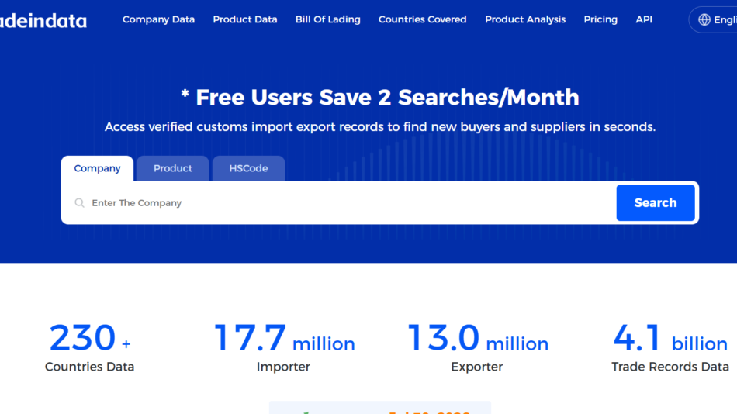737x414 pixels.
Task: Click the Exporter label
Action: coord(476,367)
